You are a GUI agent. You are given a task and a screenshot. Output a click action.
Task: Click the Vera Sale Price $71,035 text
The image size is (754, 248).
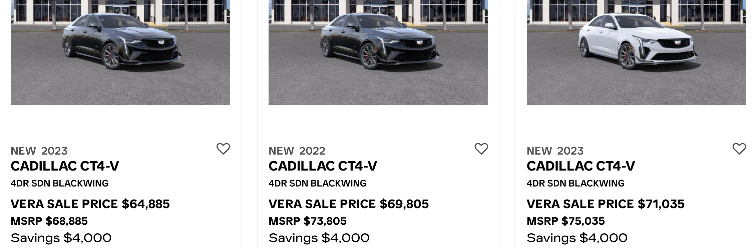click(x=605, y=204)
